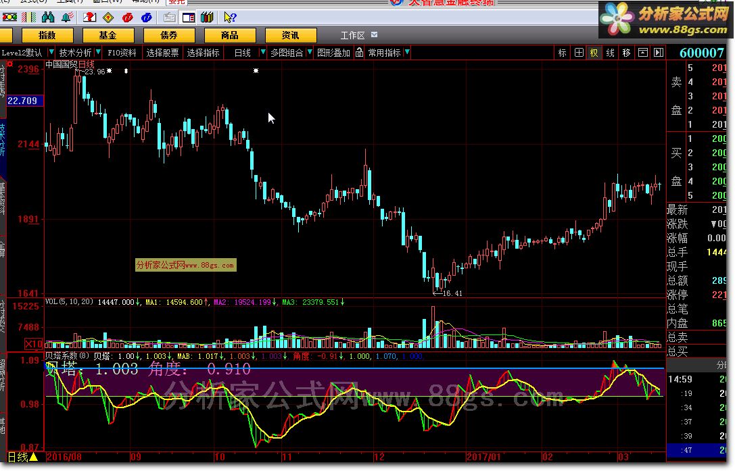Click the skip-to-end arrow icon
The image size is (735, 471).
click(x=659, y=53)
